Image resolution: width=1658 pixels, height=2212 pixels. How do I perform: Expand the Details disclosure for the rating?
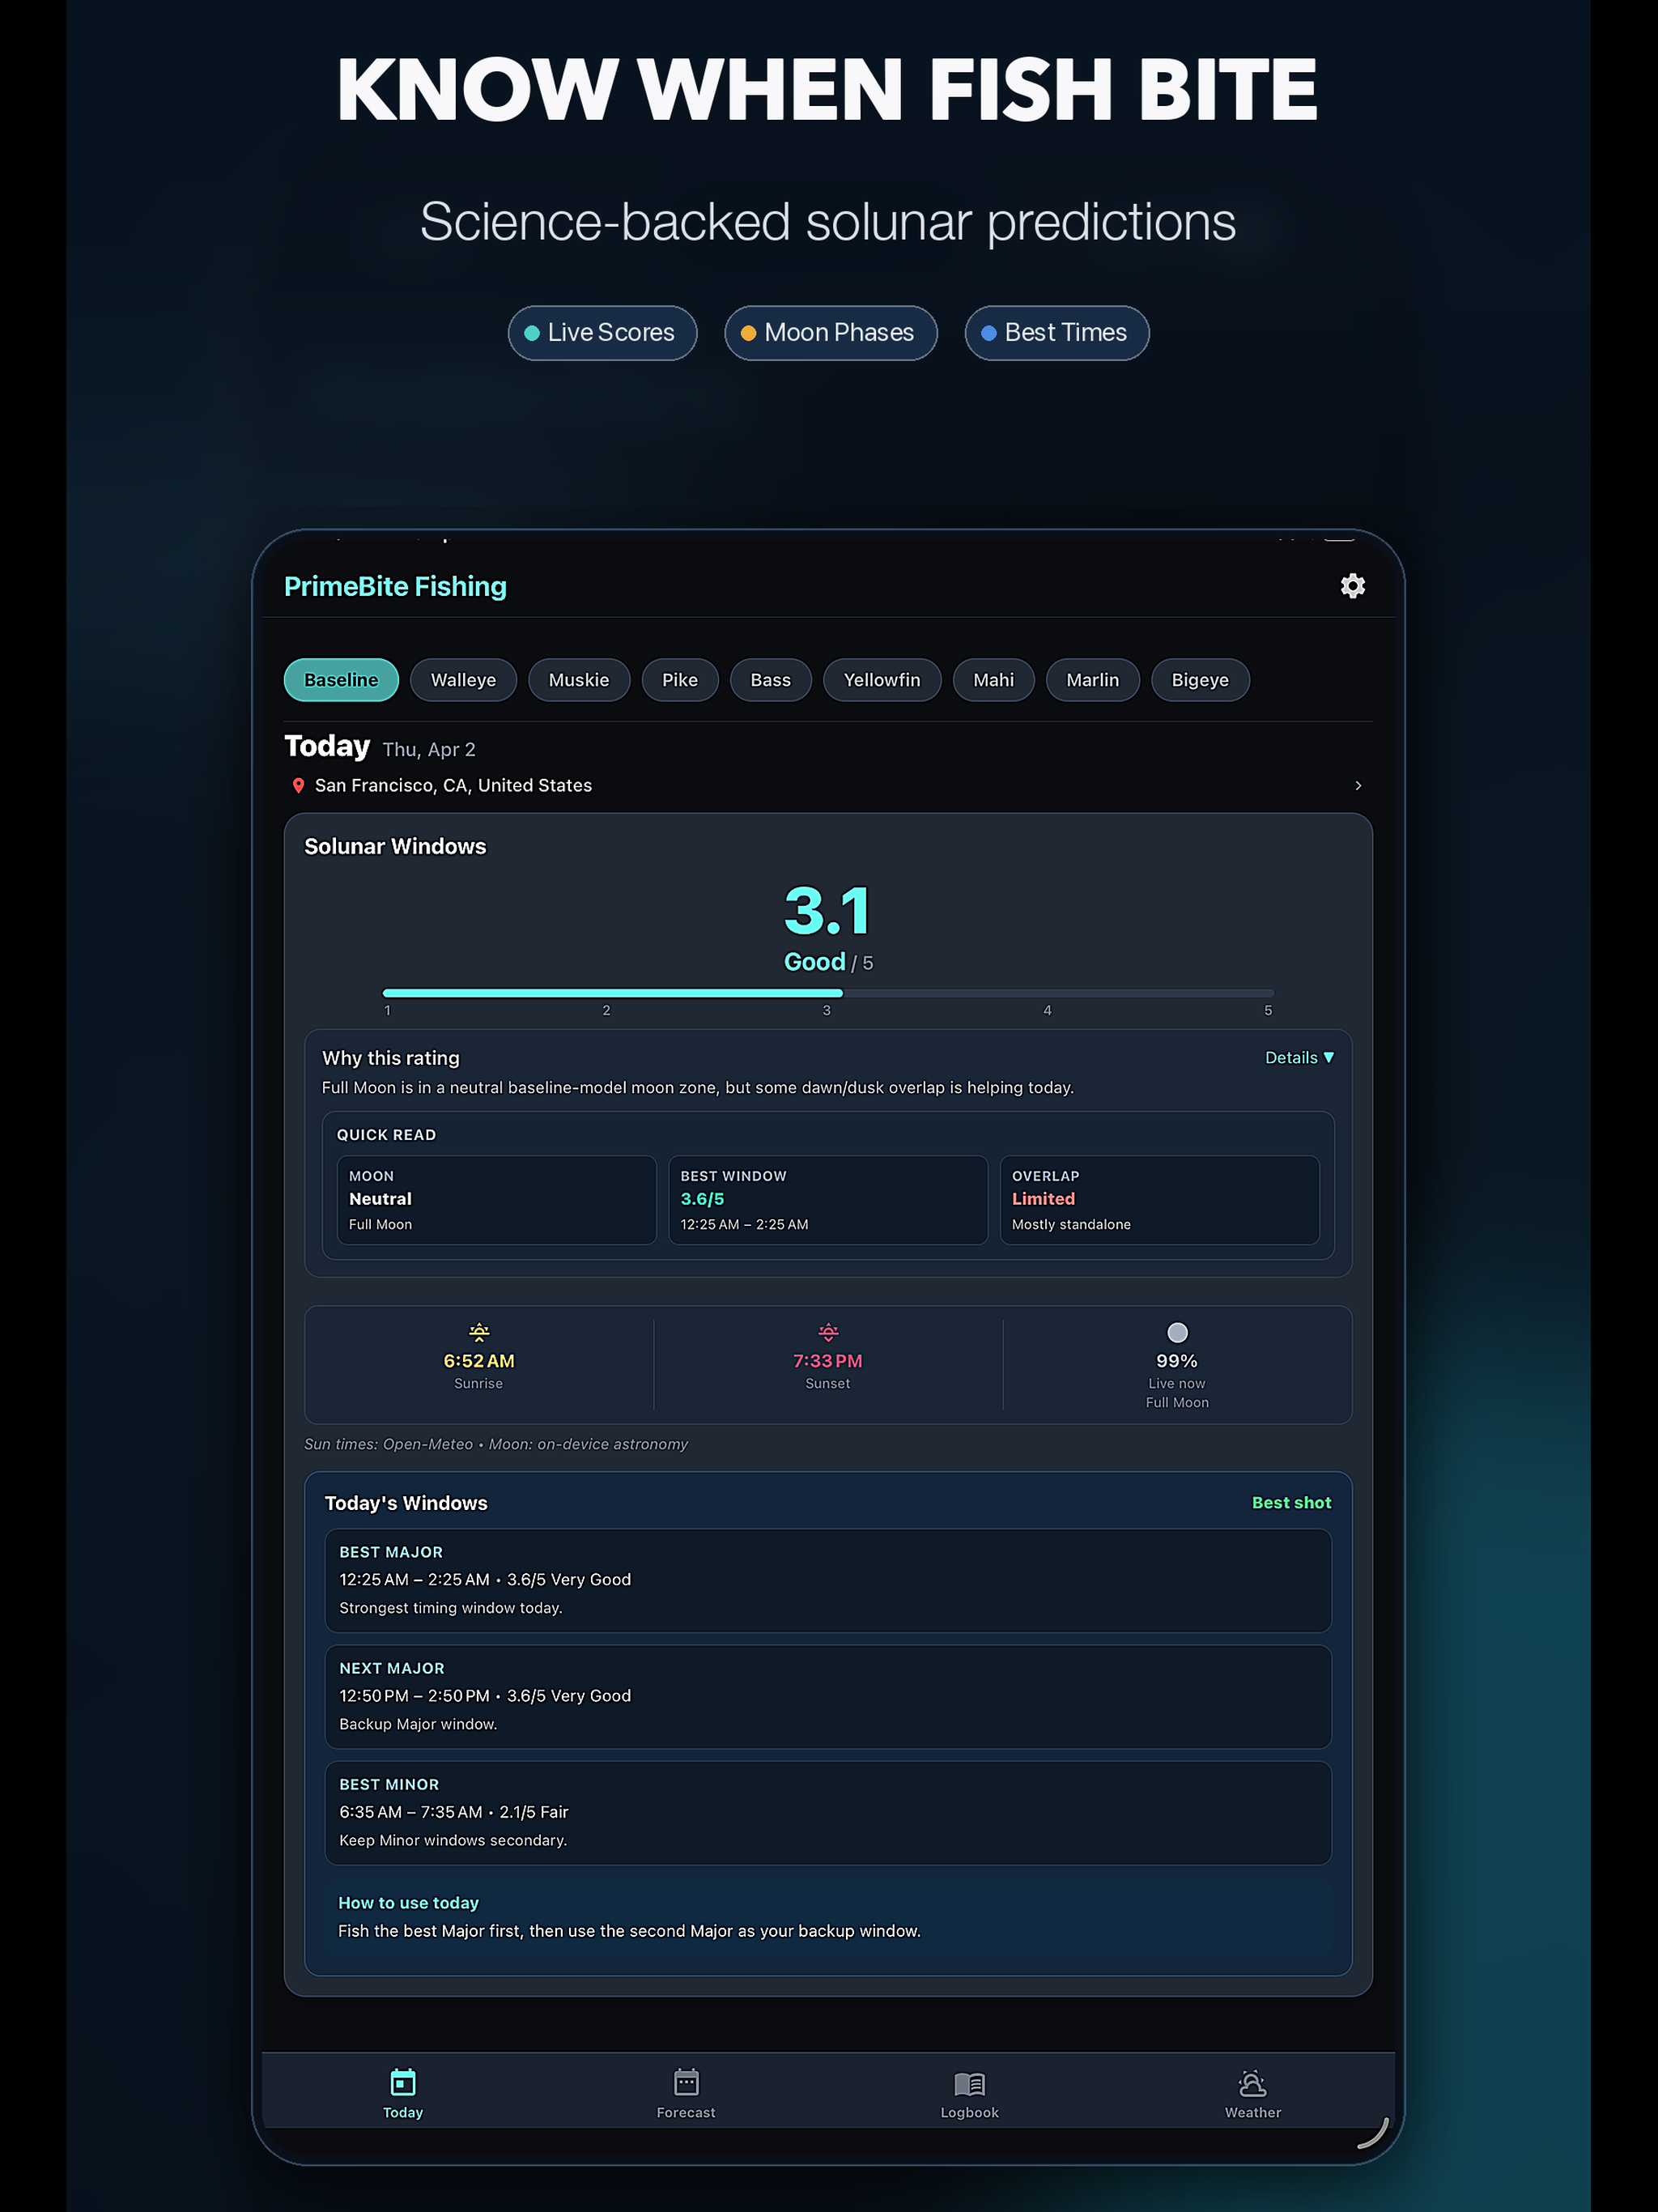click(1299, 1058)
